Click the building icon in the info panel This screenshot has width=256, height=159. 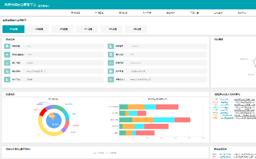coord(111,71)
